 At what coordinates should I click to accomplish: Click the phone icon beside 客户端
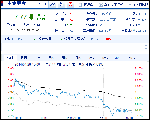point(80,5)
